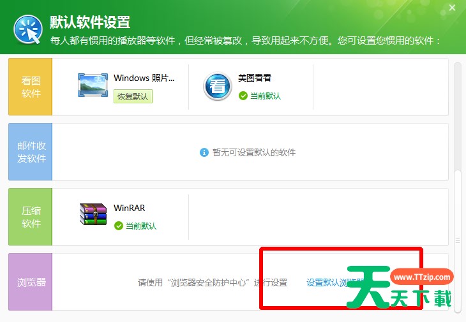Viewport: 466px width, 322px height.
Task: Click the default software settings header icon
Action: (28, 29)
